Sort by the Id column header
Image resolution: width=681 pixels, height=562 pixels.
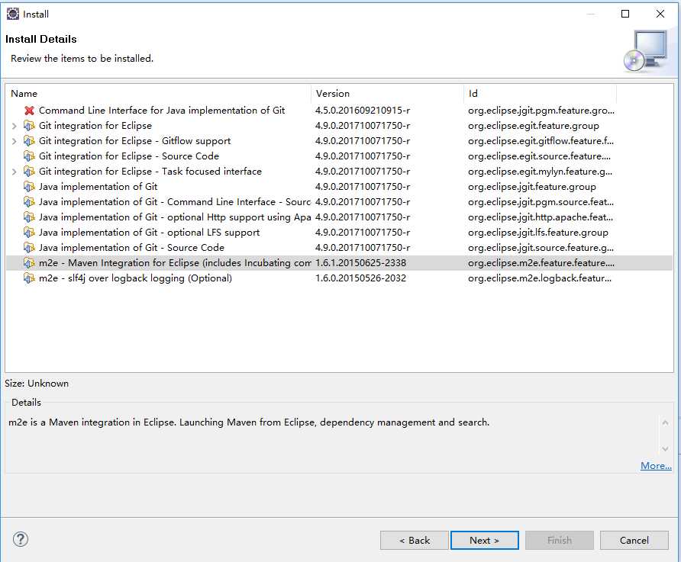[541, 94]
